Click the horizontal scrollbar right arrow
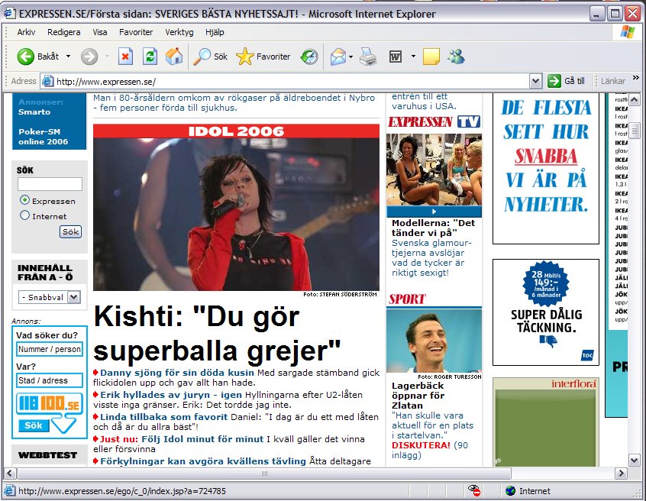This screenshot has height=501, width=646. 621,474
